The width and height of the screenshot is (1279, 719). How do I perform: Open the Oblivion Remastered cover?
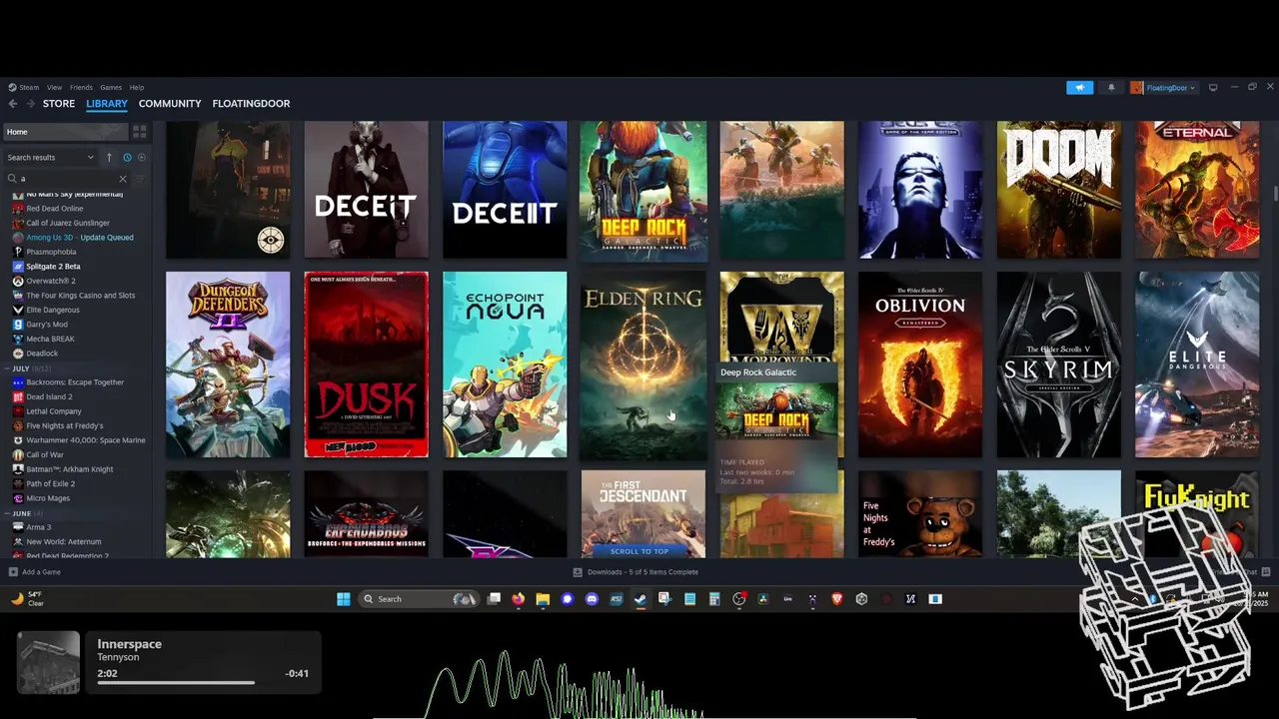[x=920, y=364]
